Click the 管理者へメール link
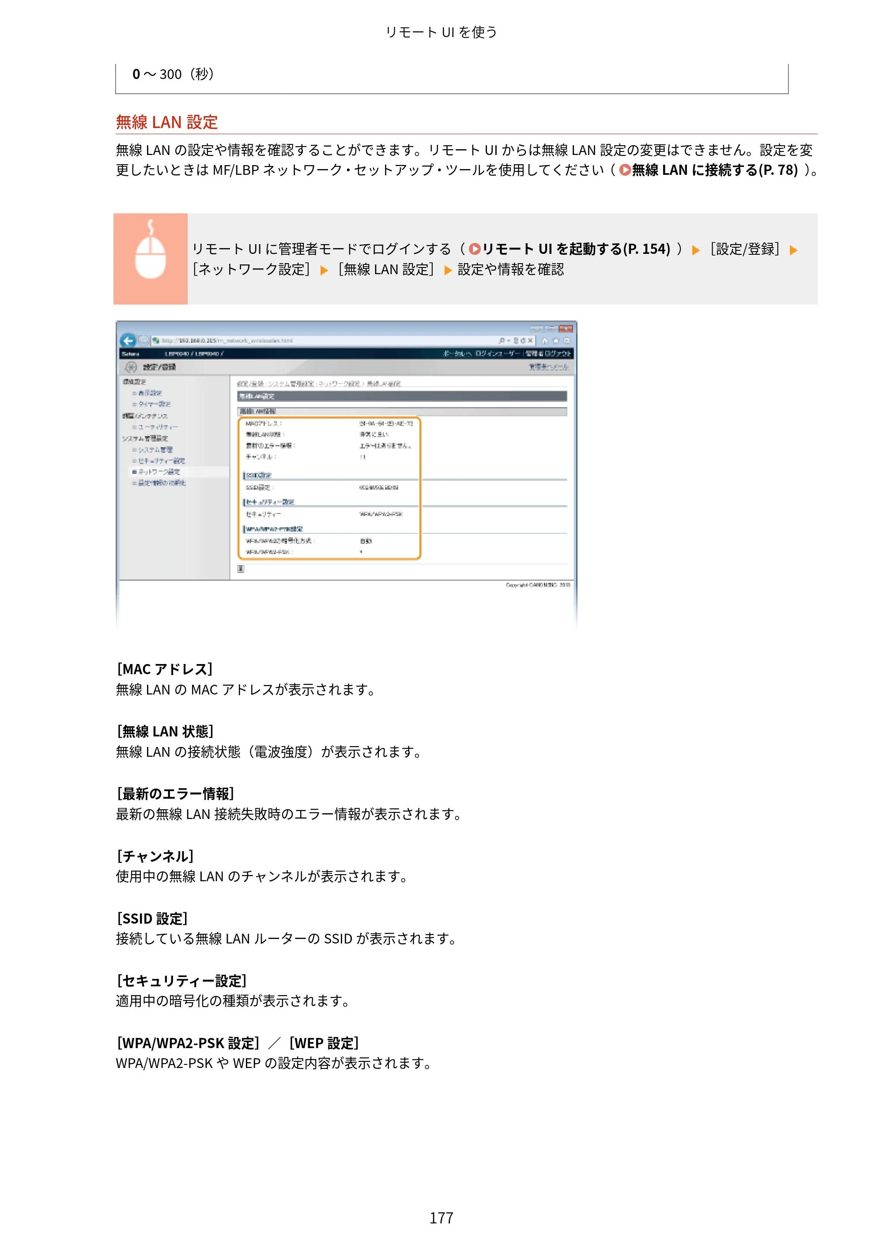883x1249 pixels. click(548, 366)
